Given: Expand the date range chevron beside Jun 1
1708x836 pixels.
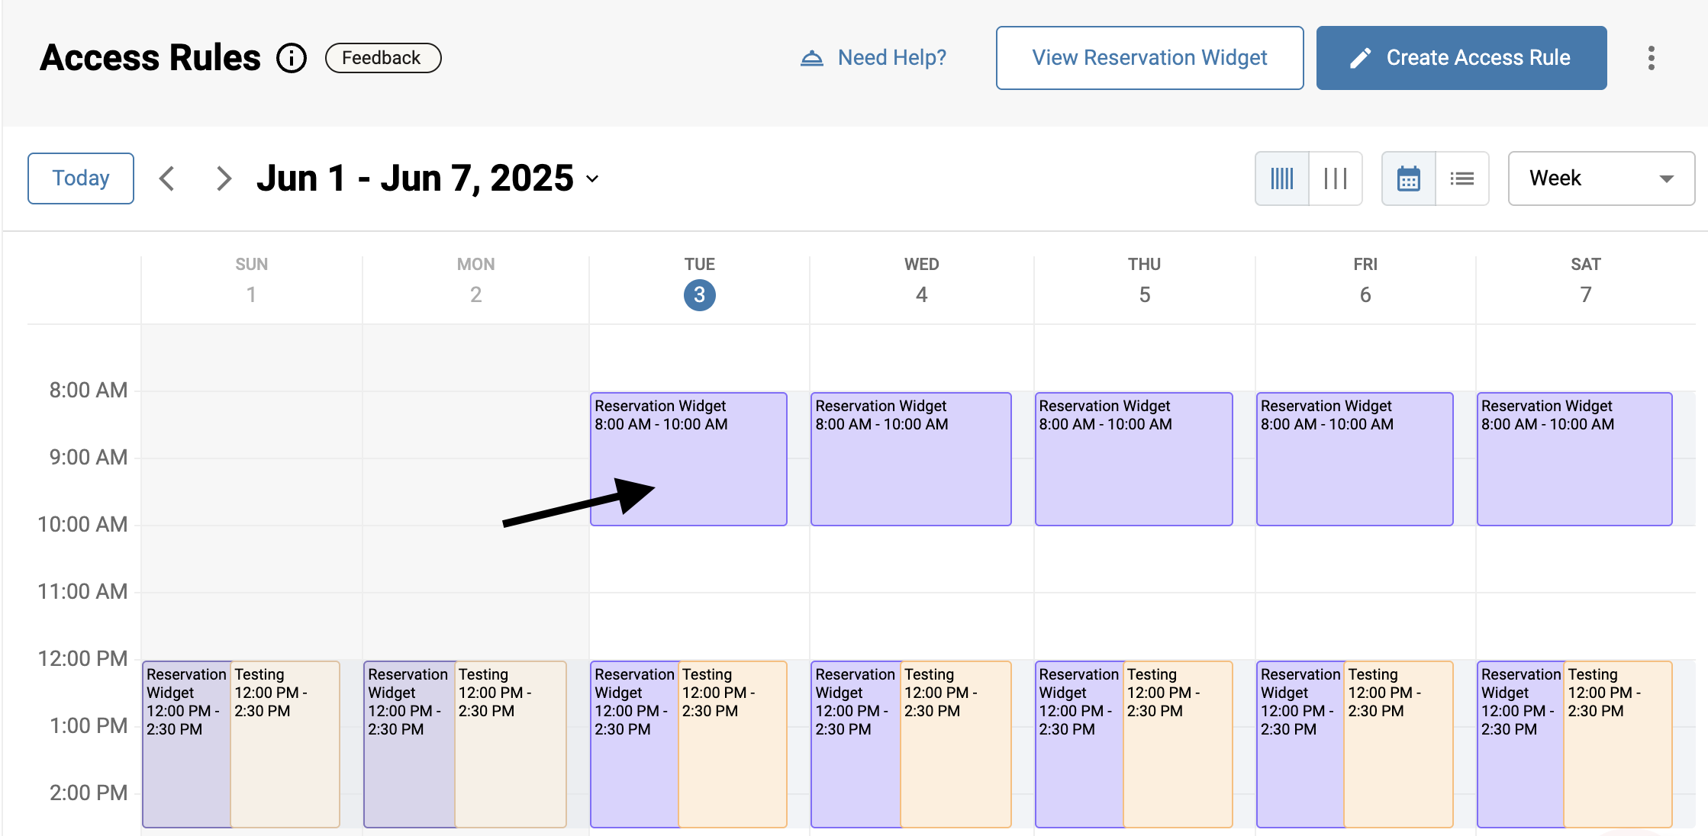Looking at the screenshot, I should (x=592, y=180).
